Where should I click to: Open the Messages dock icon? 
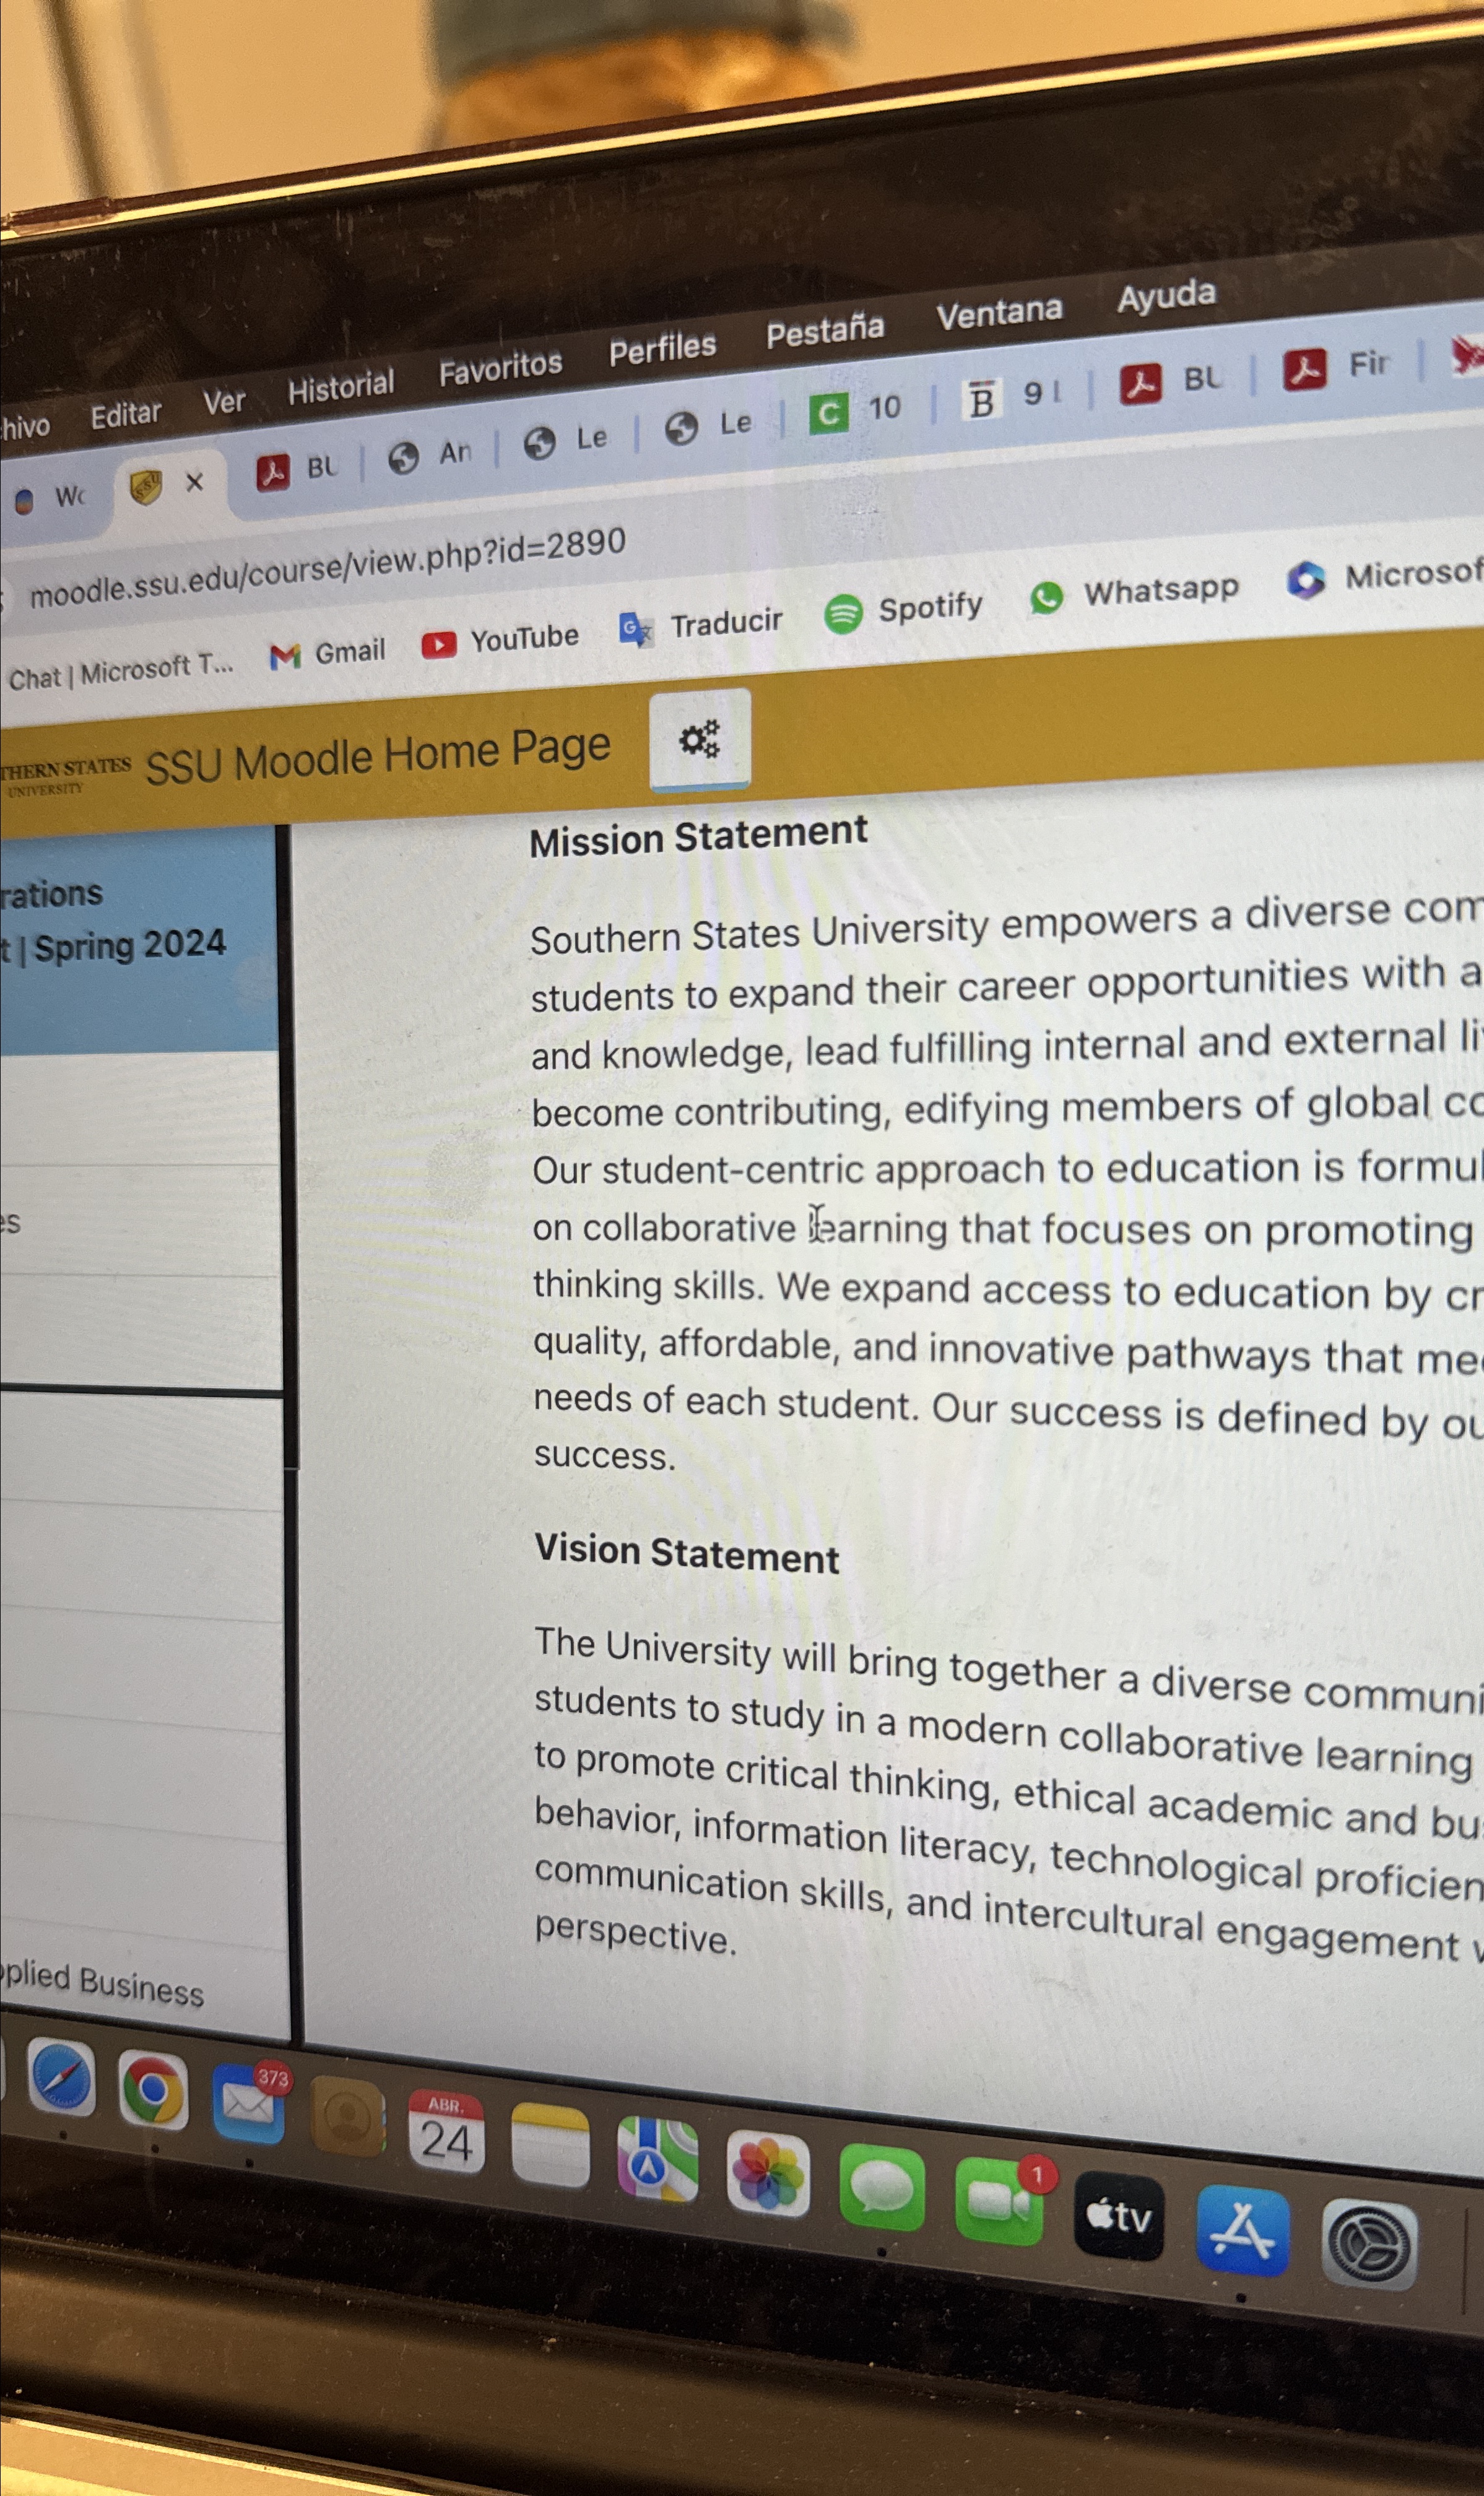point(882,2187)
